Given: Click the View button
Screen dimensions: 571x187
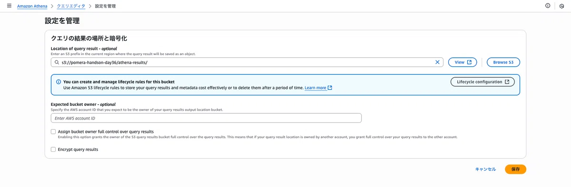Looking at the screenshot, I should [463, 62].
